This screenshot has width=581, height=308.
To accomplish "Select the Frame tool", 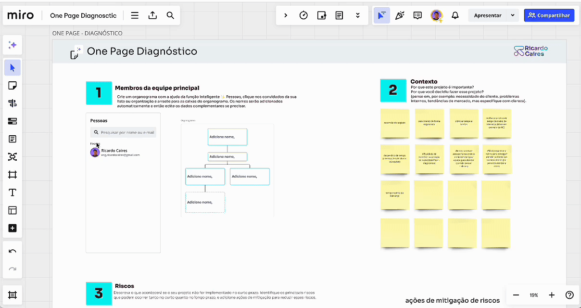I will [13, 175].
